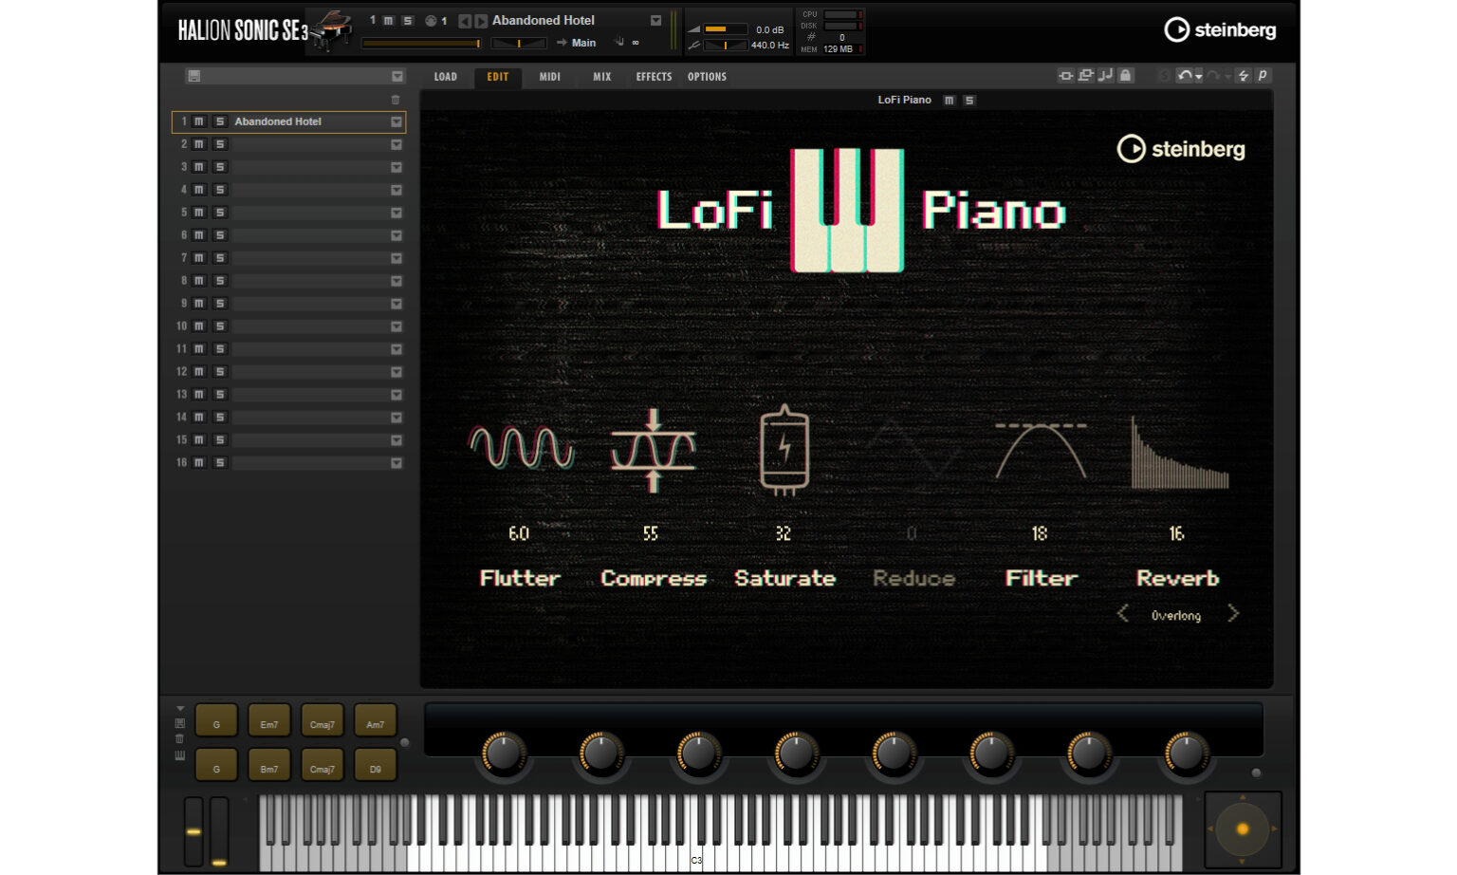Image resolution: width=1457 pixels, height=875 pixels.
Task: Toggle mute on the LoFi Piano layer
Action: [x=949, y=100]
